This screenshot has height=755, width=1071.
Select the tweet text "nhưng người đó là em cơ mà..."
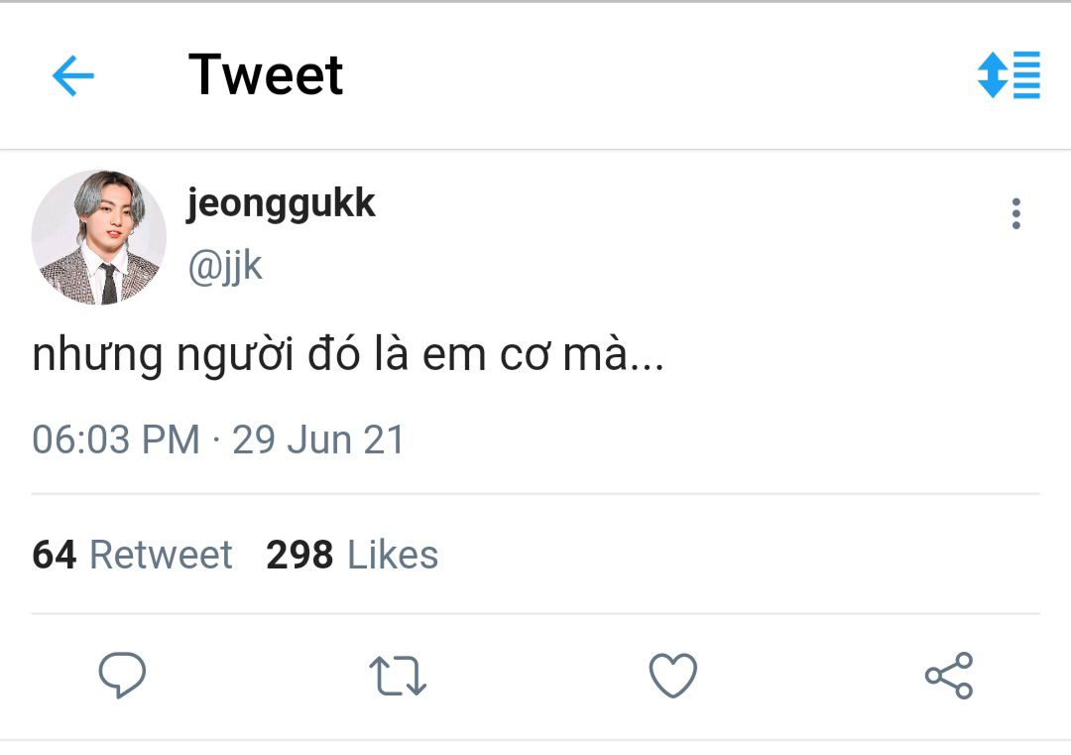pyautogui.click(x=347, y=356)
